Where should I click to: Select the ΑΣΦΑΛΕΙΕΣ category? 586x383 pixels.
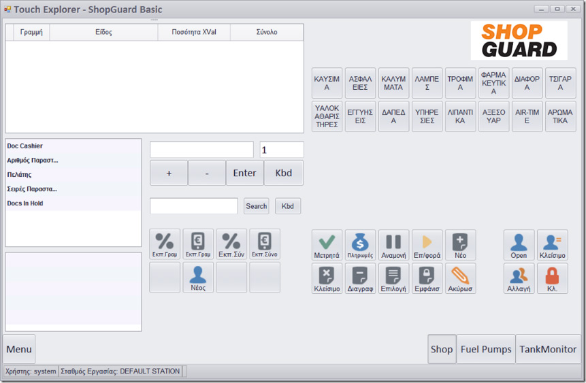coord(360,83)
